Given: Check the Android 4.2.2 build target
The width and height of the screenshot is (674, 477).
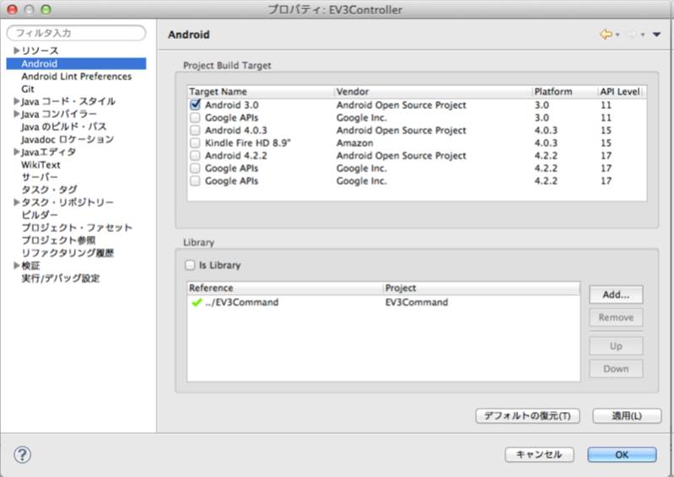Looking at the screenshot, I should [196, 155].
